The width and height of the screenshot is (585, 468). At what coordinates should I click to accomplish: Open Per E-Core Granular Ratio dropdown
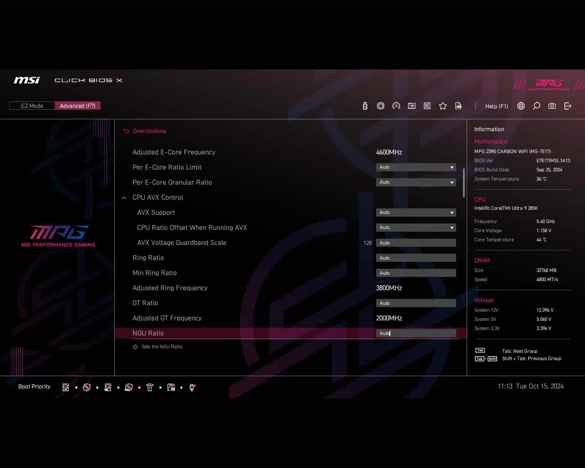[x=416, y=182]
